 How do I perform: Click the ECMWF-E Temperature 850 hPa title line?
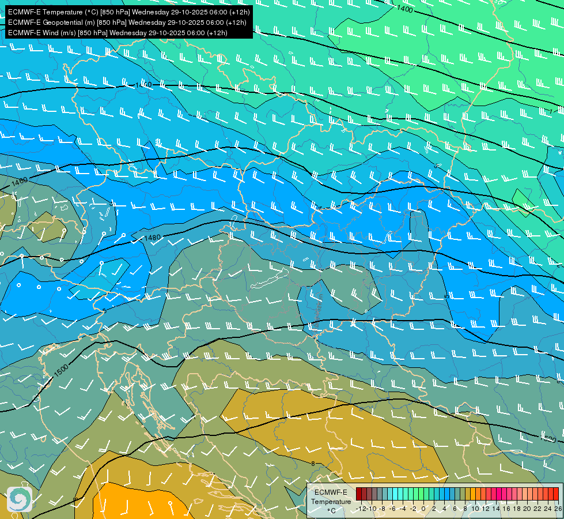tap(129, 12)
